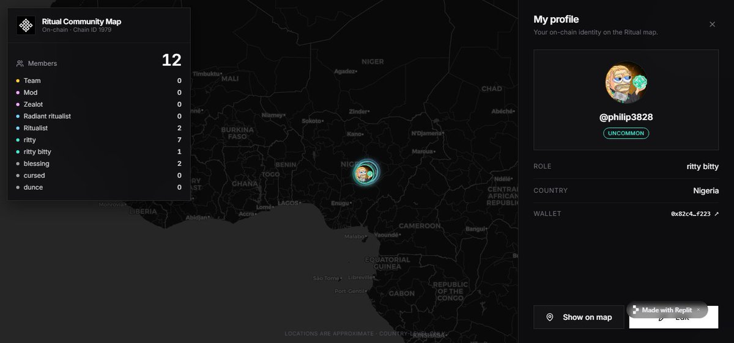
Task: Click the Show on map button
Action: click(579, 317)
